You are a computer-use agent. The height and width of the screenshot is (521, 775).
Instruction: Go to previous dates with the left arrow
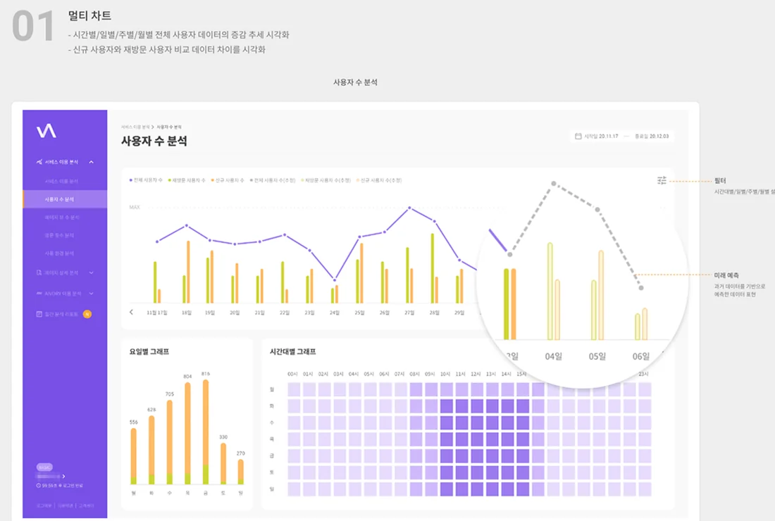(x=132, y=312)
